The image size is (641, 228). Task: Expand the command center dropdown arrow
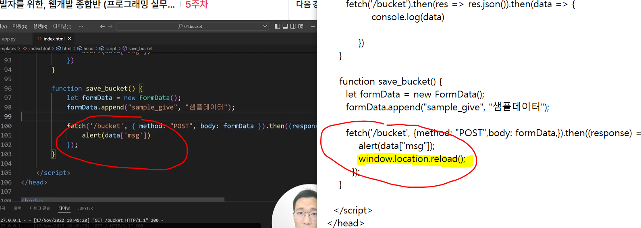[265, 26]
